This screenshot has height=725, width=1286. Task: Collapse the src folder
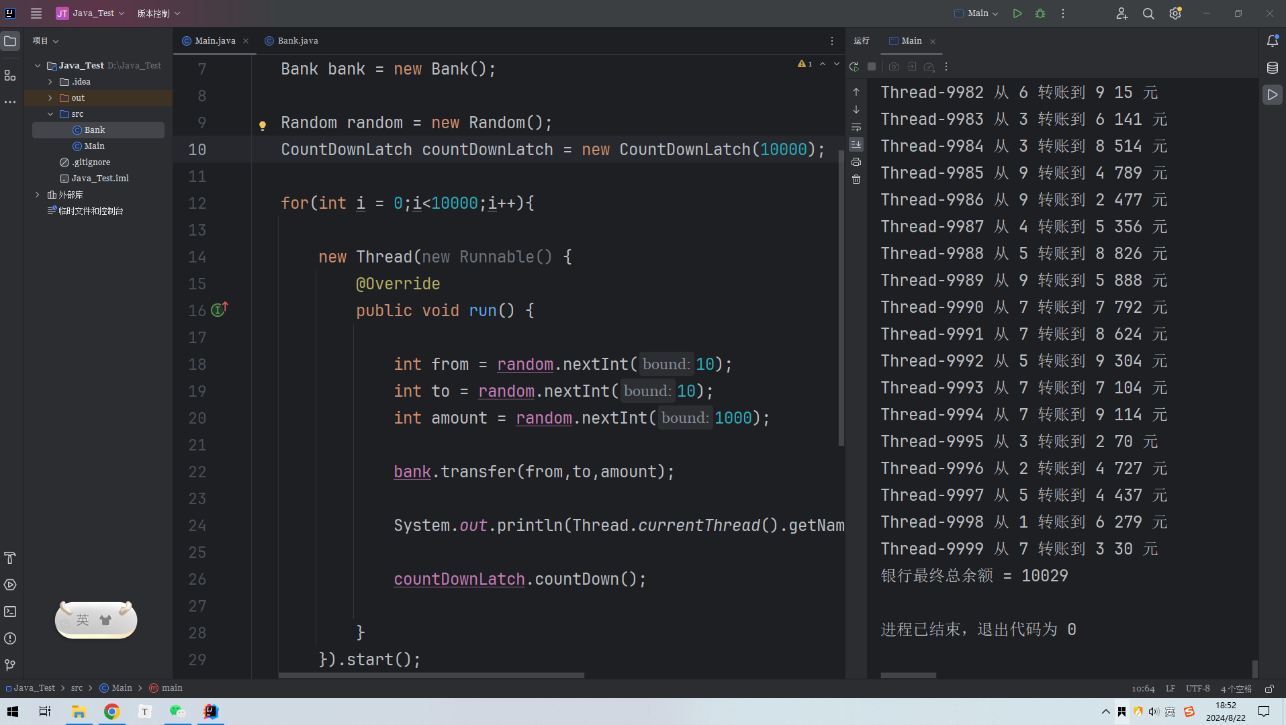pyautogui.click(x=50, y=114)
